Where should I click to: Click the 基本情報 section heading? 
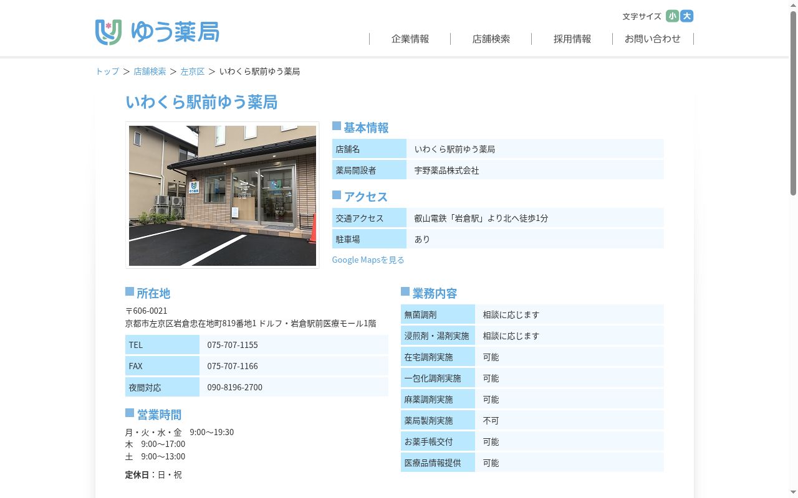[x=366, y=128]
